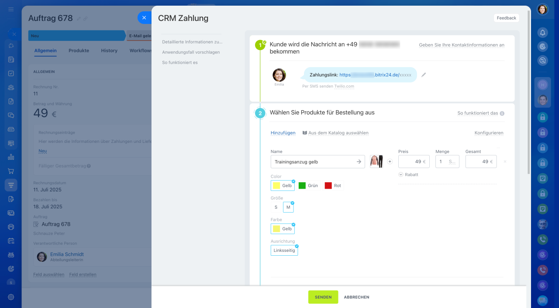
Task: Copy link icon next to Auftrag 678 title
Action: click(86, 18)
